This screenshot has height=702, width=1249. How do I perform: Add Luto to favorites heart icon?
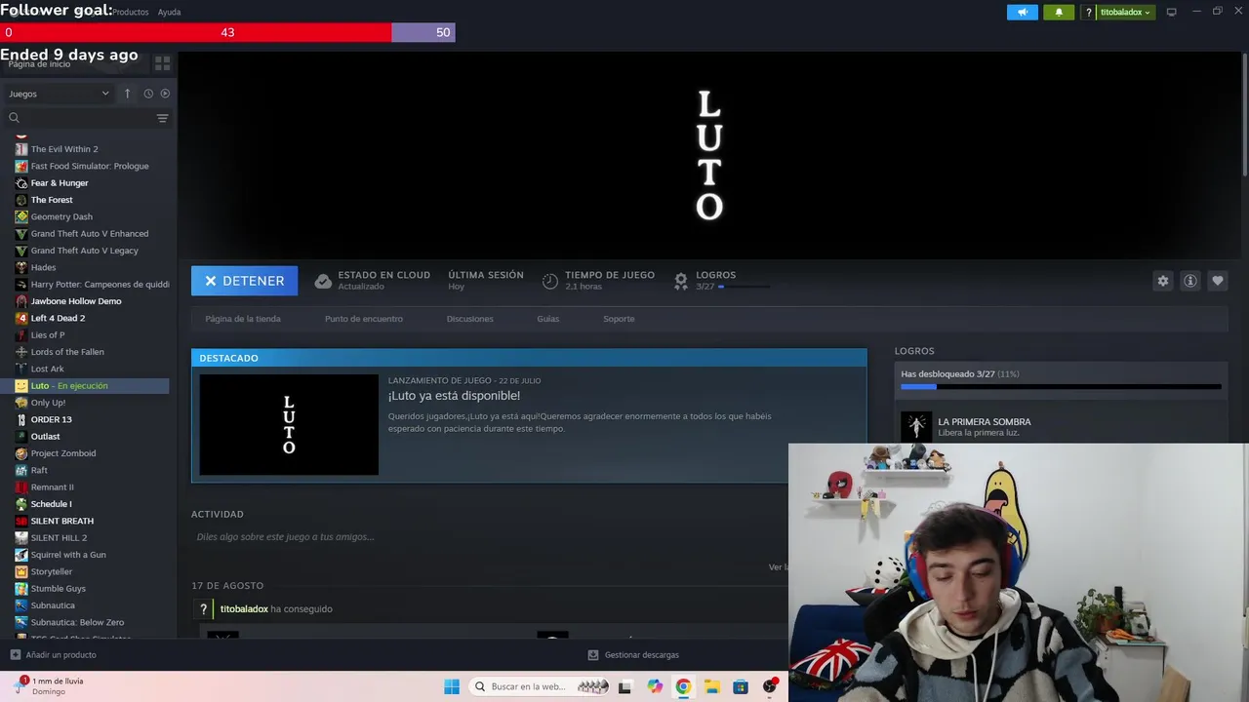(1218, 281)
